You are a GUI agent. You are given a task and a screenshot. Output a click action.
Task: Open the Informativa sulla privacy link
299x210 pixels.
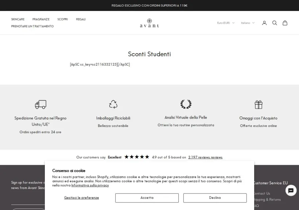[x=90, y=186]
